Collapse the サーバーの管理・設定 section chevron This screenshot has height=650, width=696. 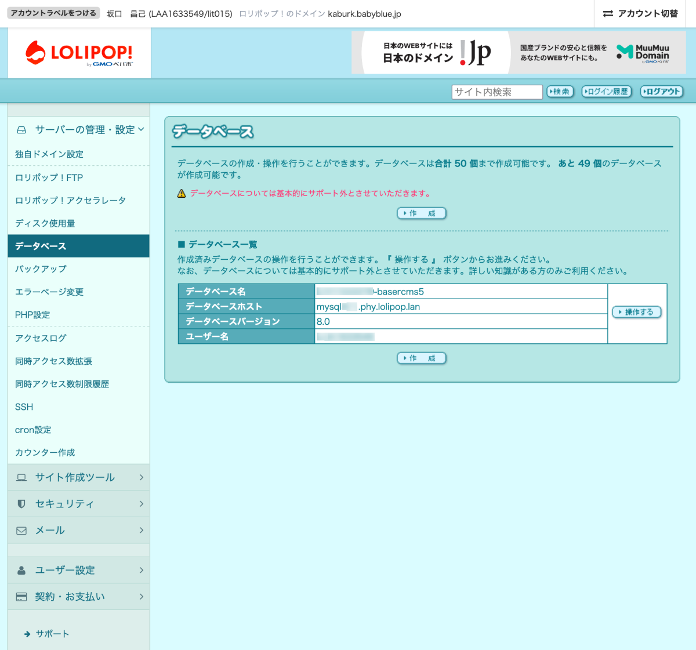click(x=141, y=129)
